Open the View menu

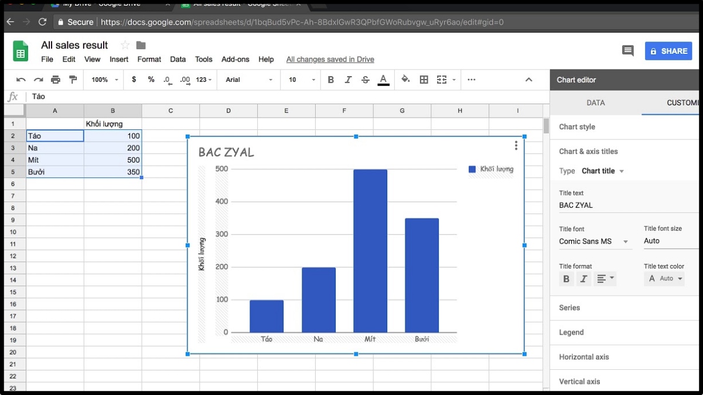point(93,59)
